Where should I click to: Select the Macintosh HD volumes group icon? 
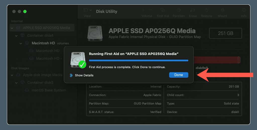pyautogui.click(x=27, y=43)
